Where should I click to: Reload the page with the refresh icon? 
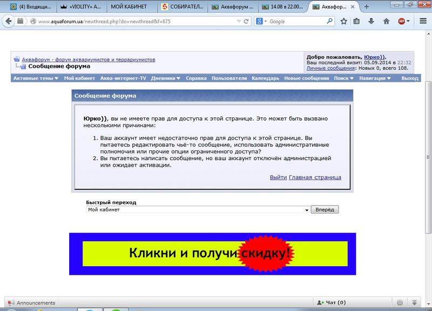coord(247,21)
